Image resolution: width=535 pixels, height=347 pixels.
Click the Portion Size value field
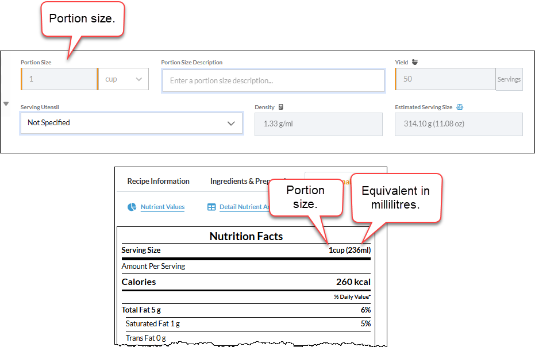coord(59,79)
